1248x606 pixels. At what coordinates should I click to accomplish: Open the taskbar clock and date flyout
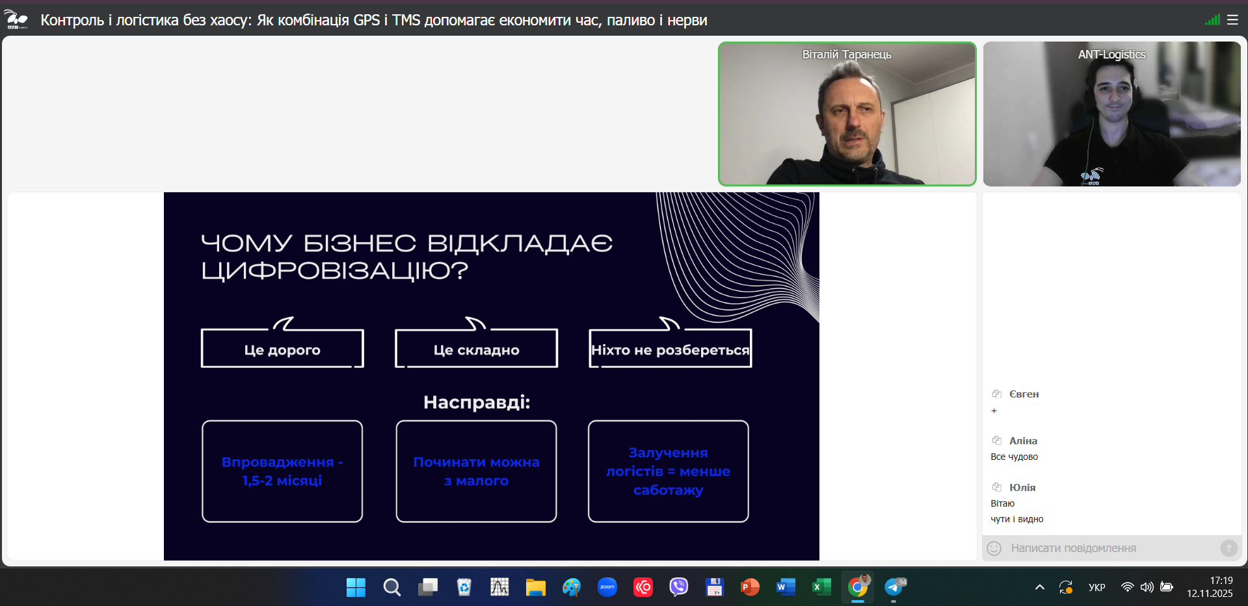[x=1210, y=587]
